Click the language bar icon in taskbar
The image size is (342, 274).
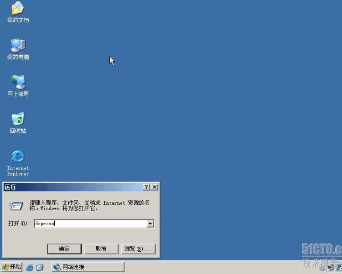click(321, 268)
